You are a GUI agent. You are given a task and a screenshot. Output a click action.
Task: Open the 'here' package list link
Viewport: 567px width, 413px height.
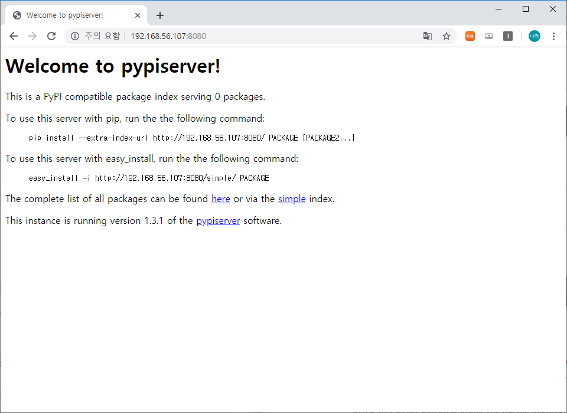220,199
